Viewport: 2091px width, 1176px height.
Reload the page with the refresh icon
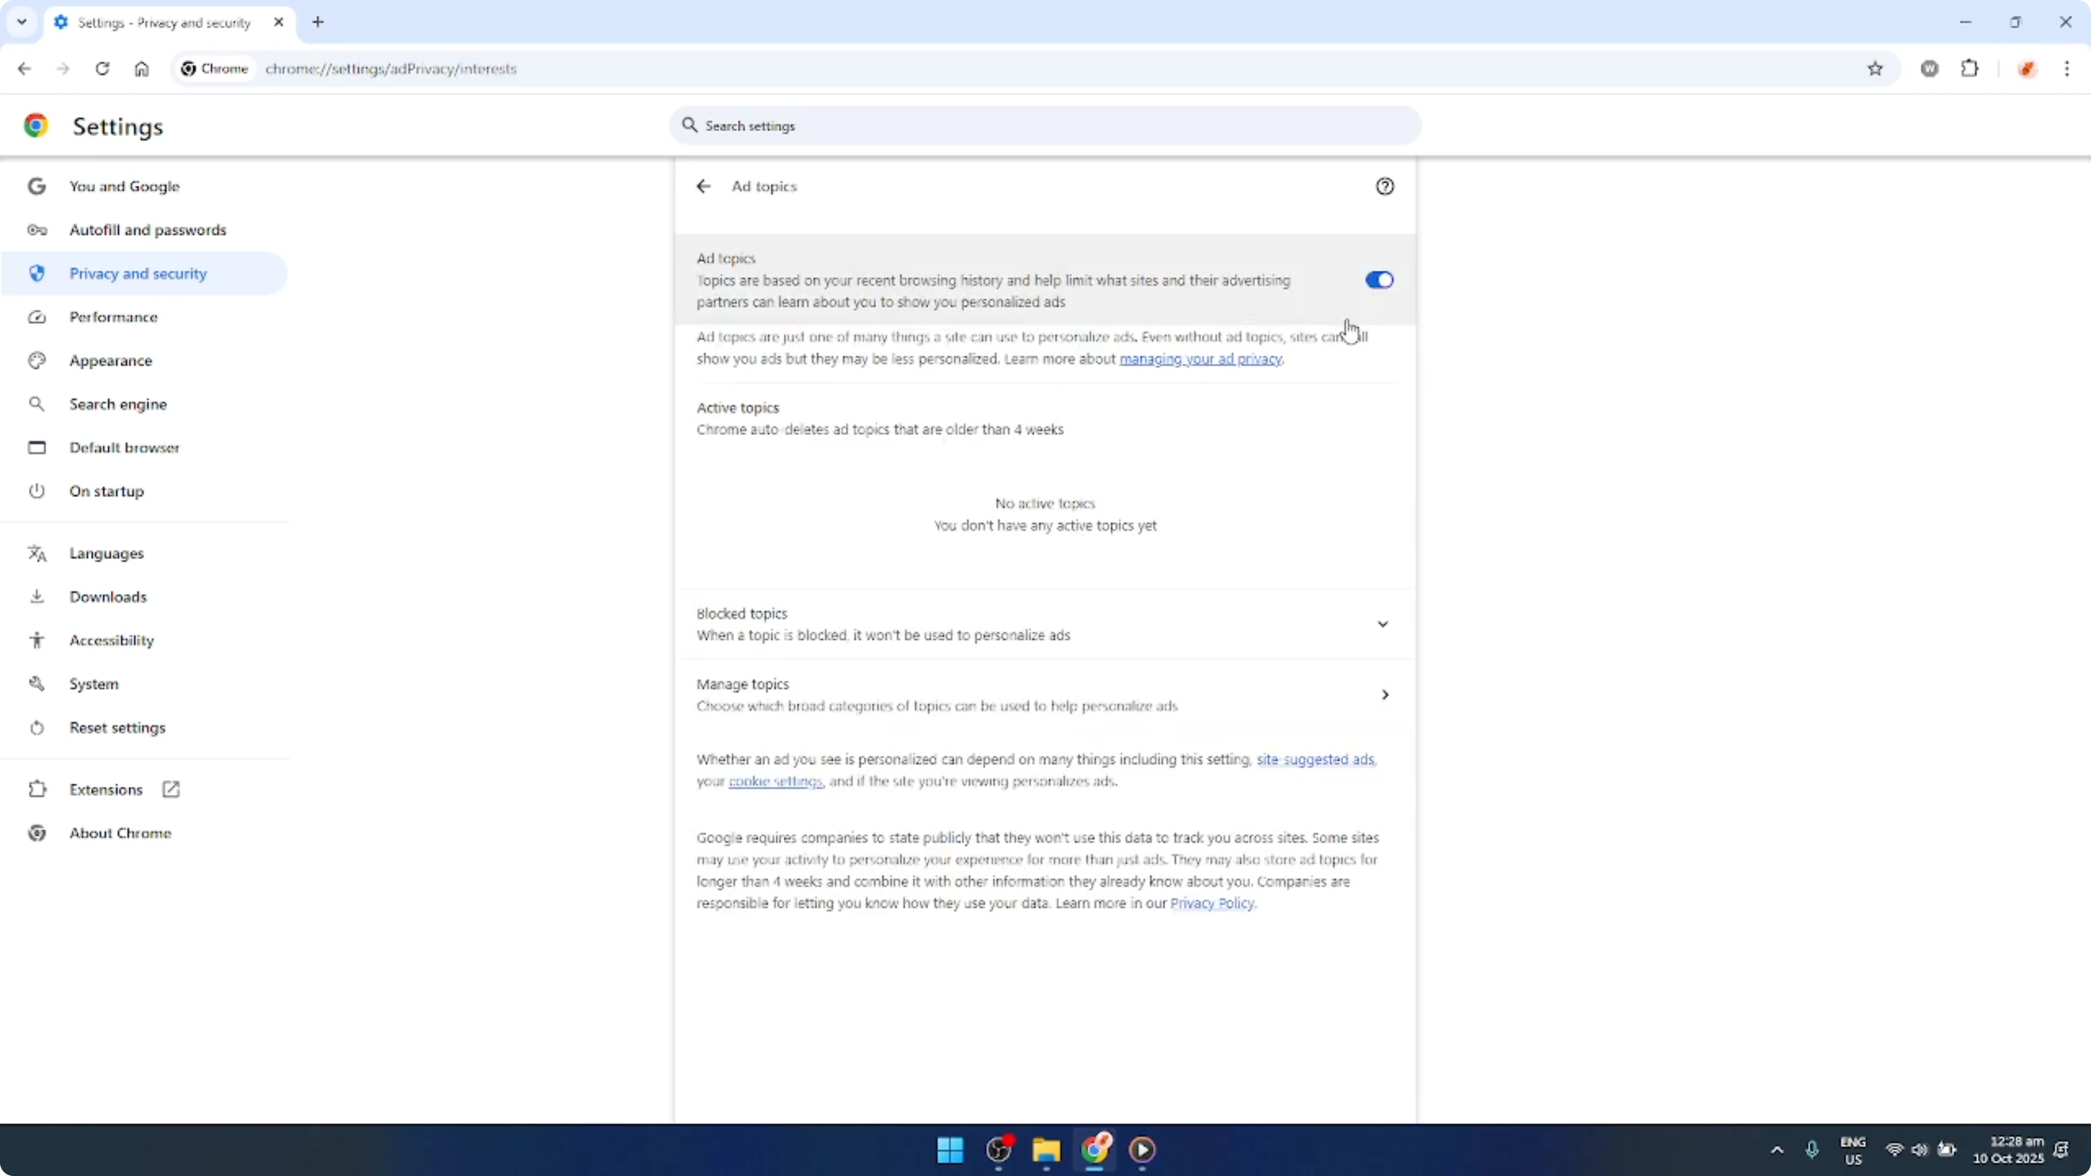point(102,69)
